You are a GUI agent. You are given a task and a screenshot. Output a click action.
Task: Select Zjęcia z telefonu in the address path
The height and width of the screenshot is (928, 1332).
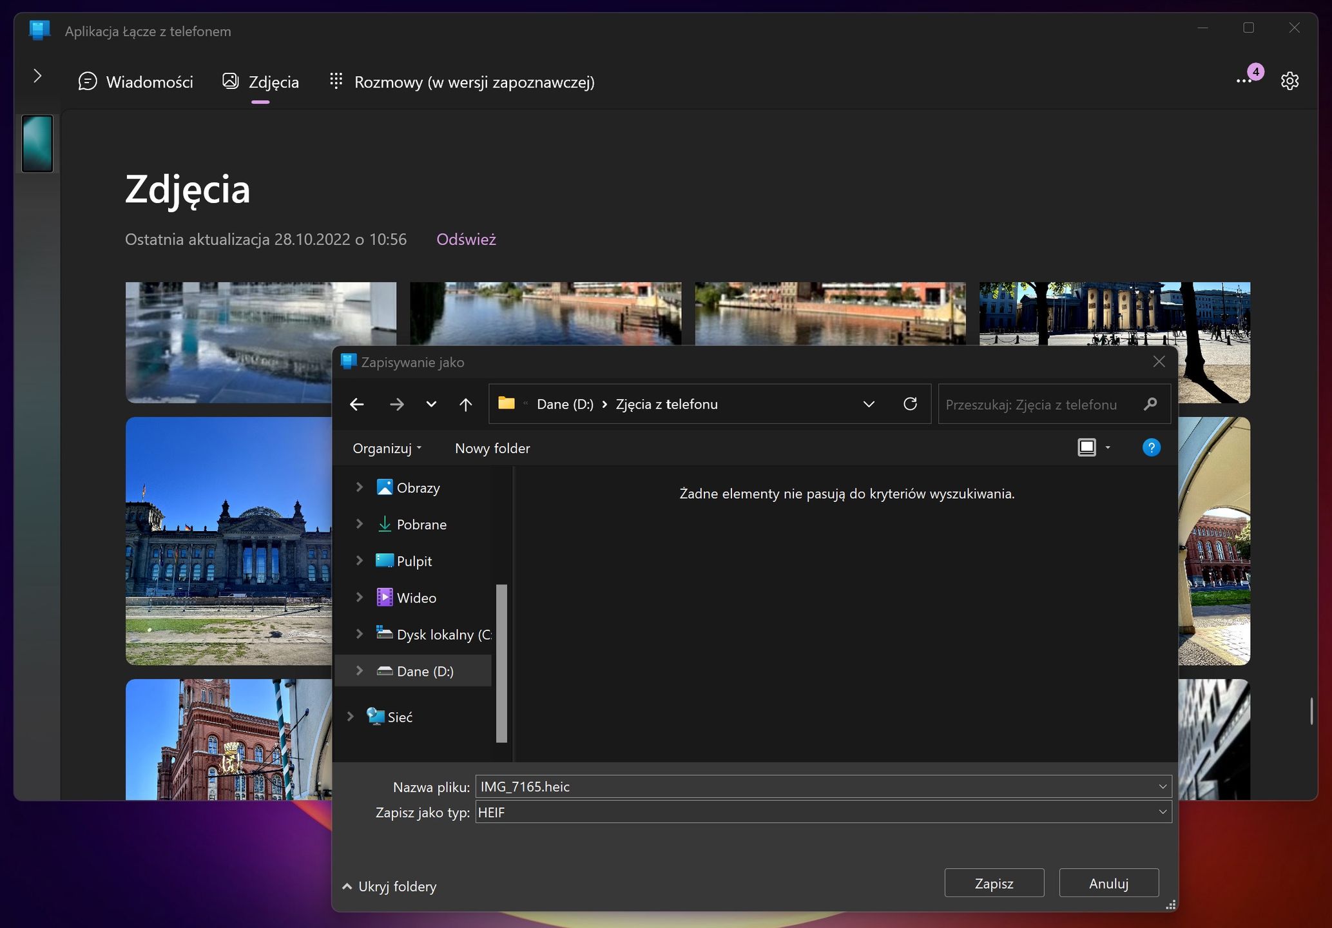click(x=666, y=404)
